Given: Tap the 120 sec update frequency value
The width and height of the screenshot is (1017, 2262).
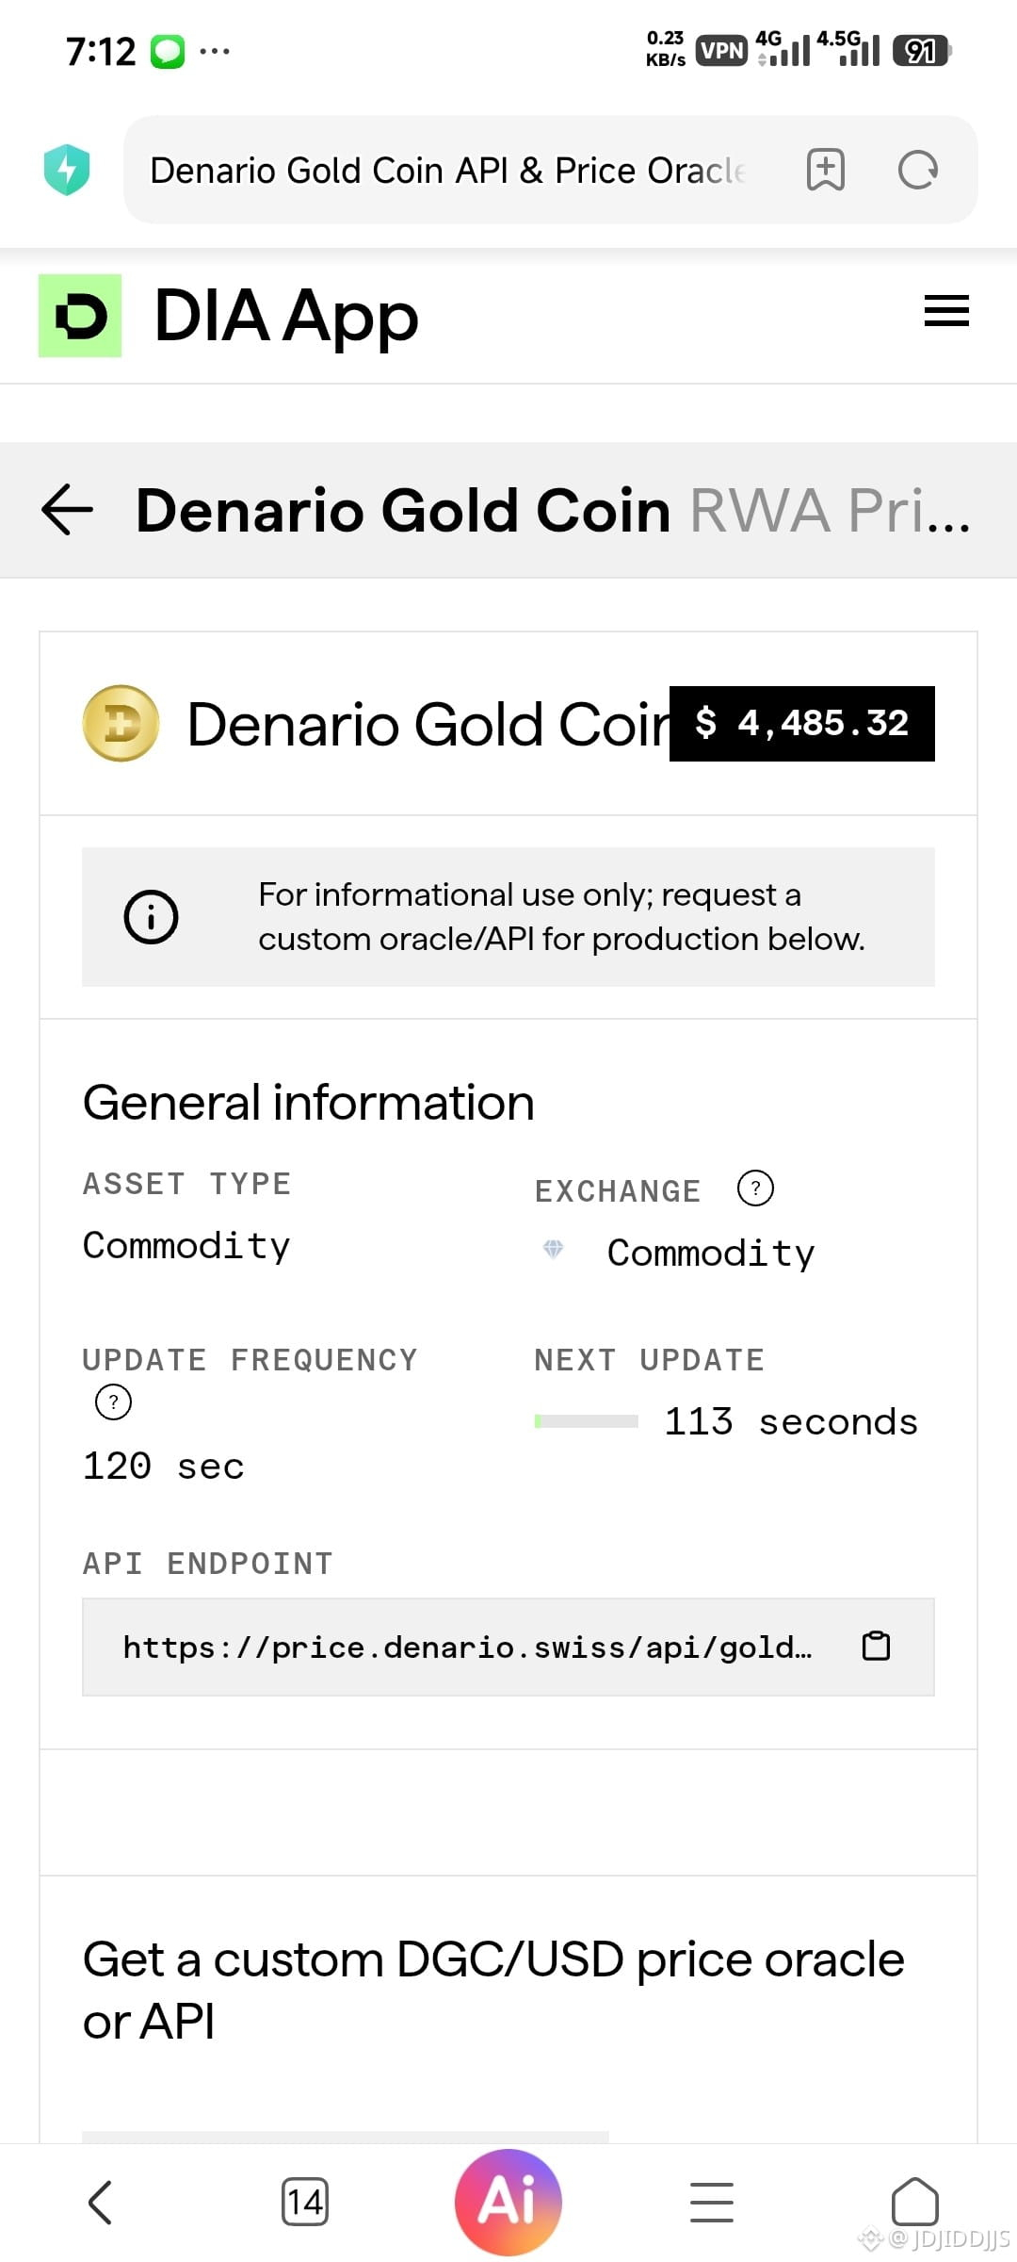Looking at the screenshot, I should [x=164, y=1466].
